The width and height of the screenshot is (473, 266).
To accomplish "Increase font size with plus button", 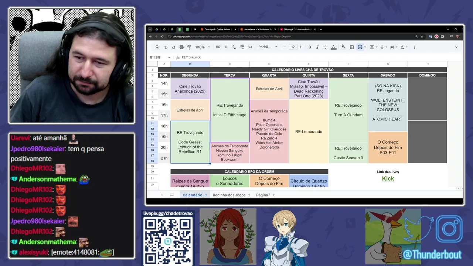I will pyautogui.click(x=301, y=47).
